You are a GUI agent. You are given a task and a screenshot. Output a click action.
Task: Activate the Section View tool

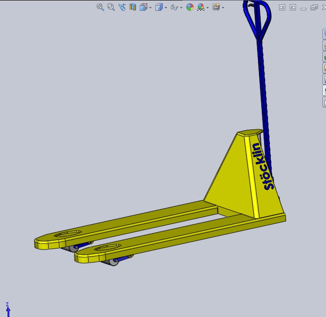(133, 7)
